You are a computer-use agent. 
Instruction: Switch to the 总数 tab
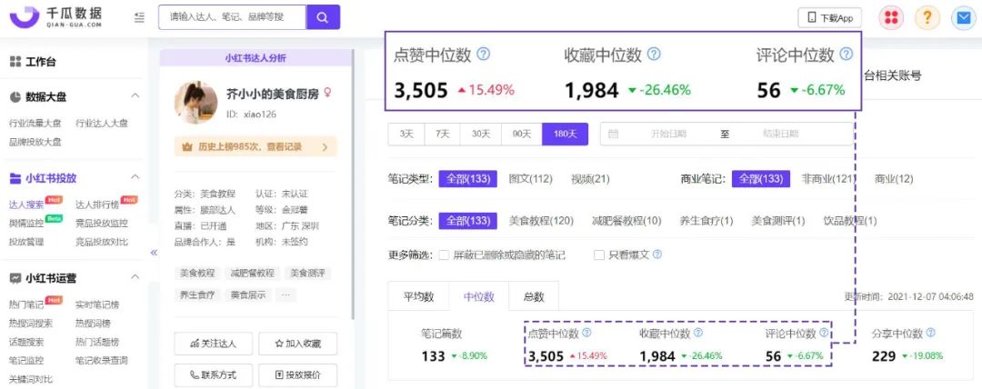coord(533,296)
